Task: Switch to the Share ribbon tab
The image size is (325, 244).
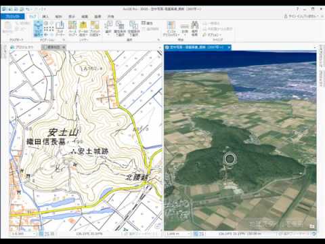Action: tap(111, 16)
